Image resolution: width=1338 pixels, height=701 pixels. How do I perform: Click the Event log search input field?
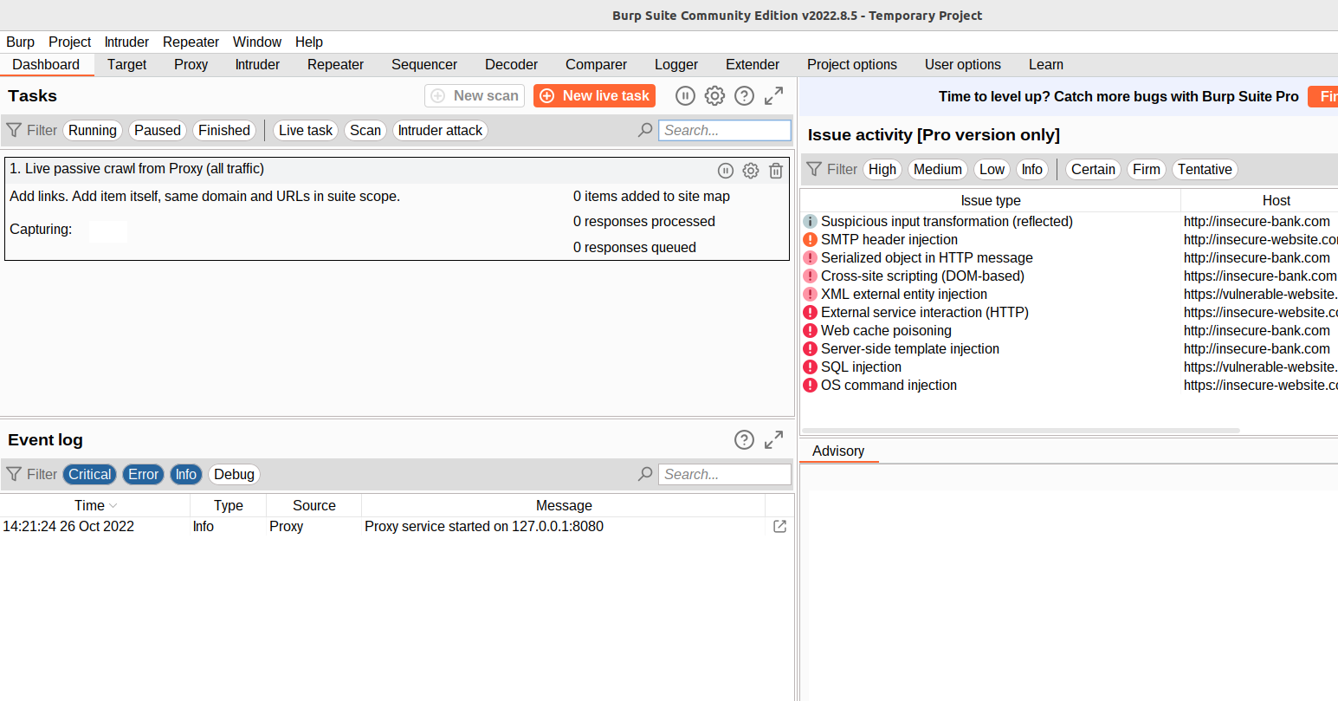(x=725, y=474)
